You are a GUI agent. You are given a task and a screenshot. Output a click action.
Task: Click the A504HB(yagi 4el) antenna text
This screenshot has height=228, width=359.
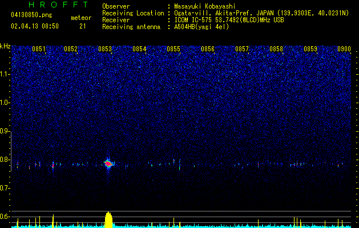(201, 27)
